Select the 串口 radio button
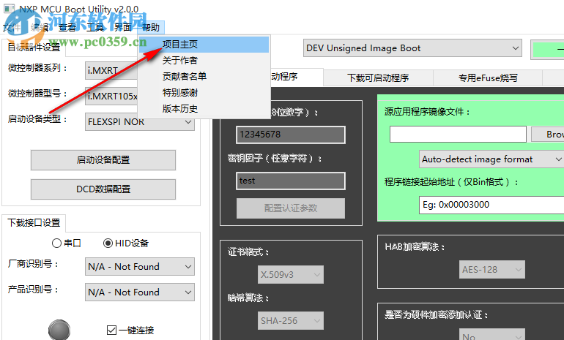The image size is (564, 340). [67, 243]
